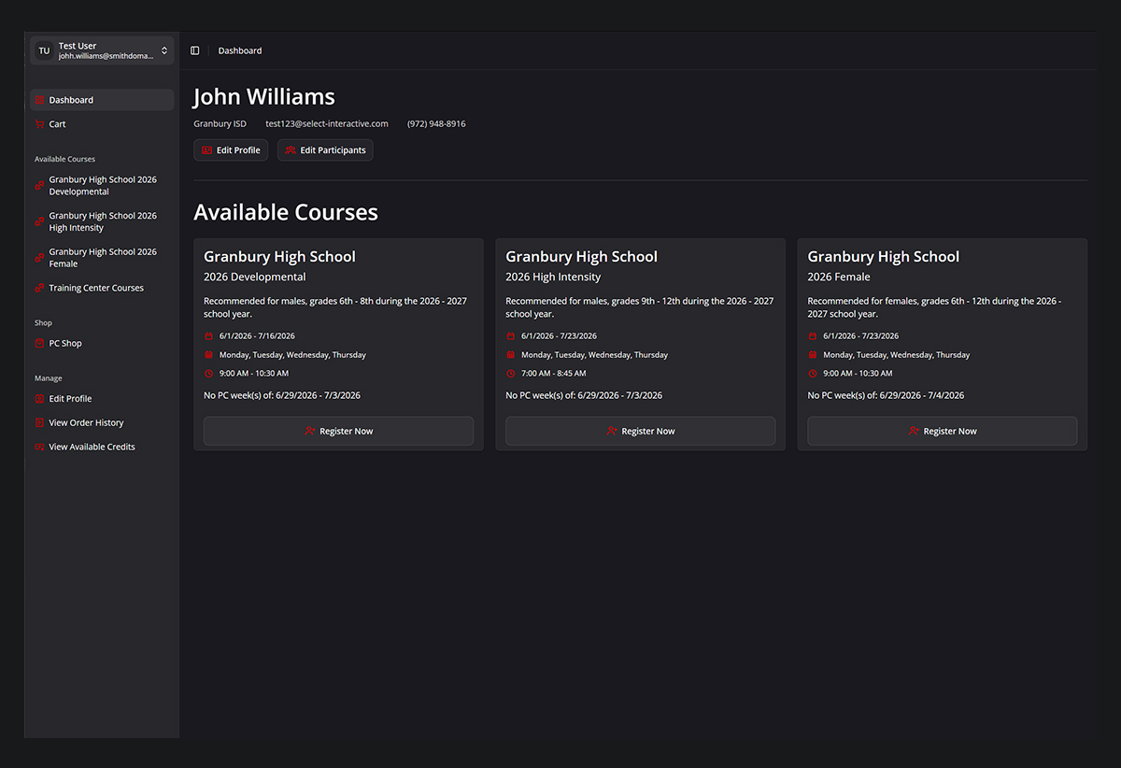Screen dimensions: 1121x768
Task: Click the calendar icon on 2026 Developmental card
Action: coord(209,335)
